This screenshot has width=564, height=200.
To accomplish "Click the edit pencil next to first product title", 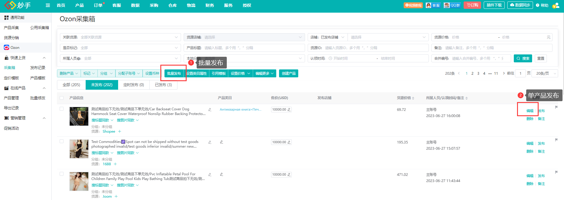I will (210, 110).
